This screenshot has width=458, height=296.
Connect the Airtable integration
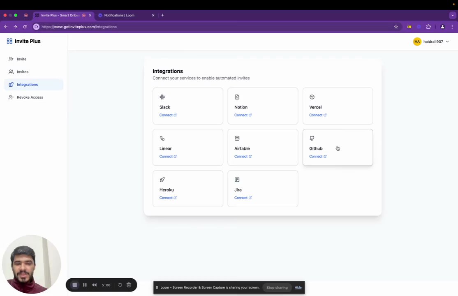pos(243,156)
